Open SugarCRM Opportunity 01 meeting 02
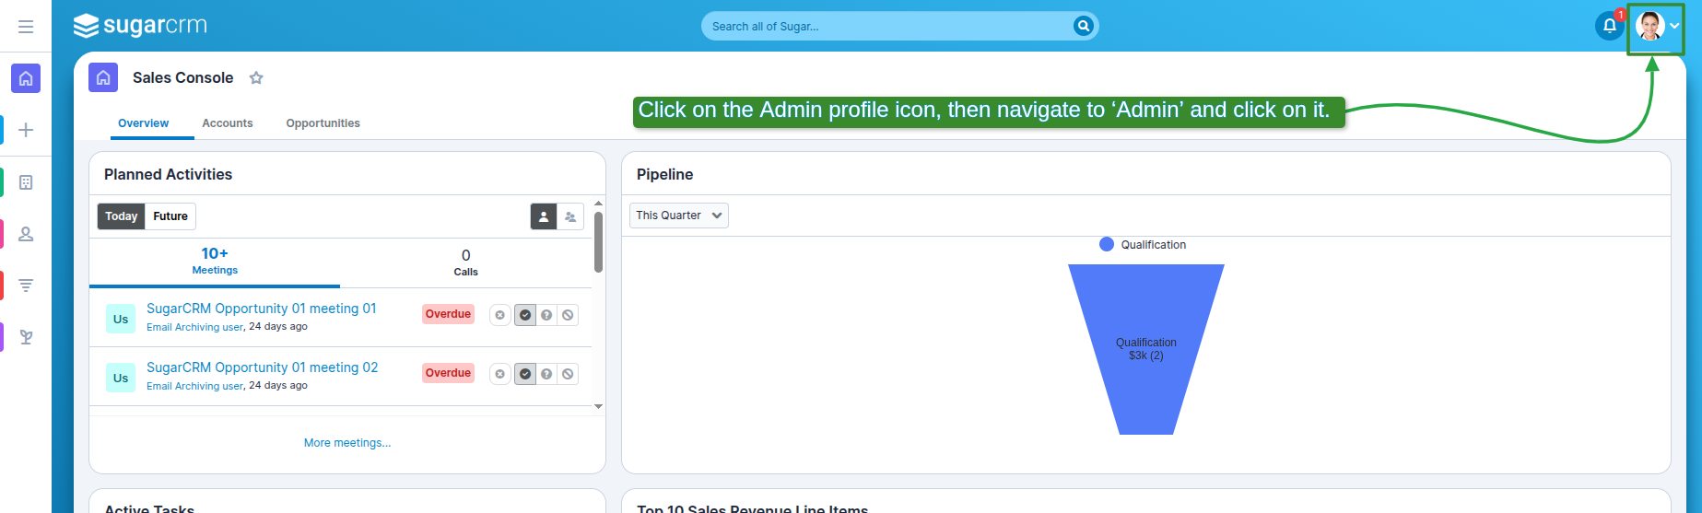The height and width of the screenshot is (513, 1702). pos(262,367)
